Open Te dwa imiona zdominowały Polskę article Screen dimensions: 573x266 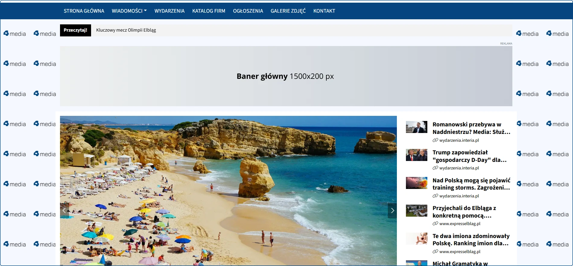tap(471, 240)
